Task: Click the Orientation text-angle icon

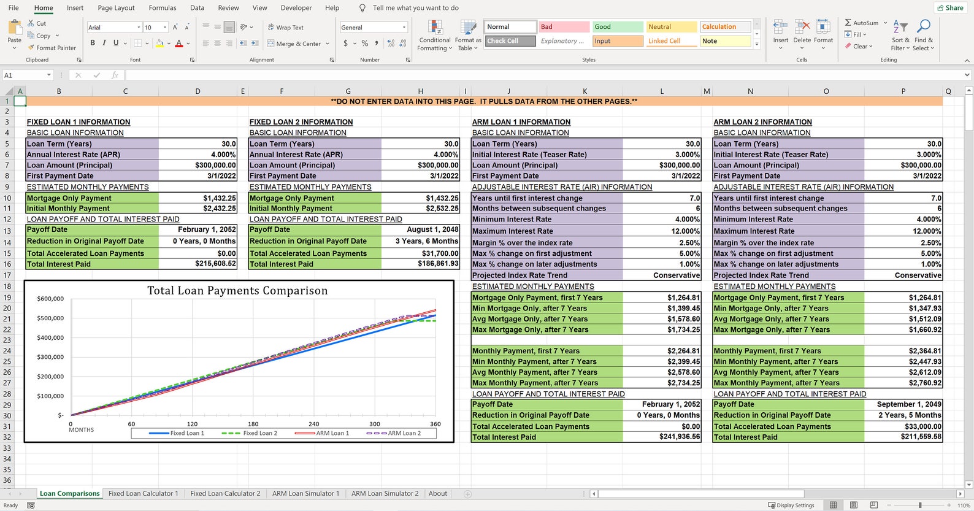Action: [x=243, y=27]
